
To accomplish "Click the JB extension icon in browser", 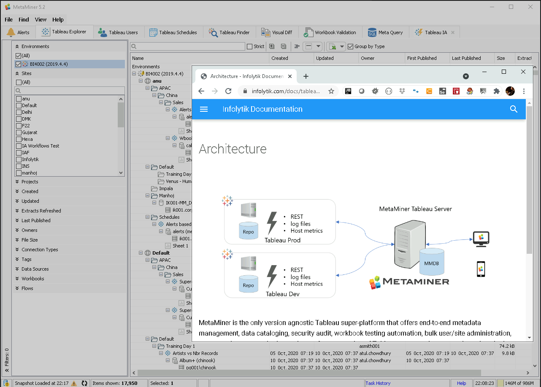I will (x=348, y=91).
